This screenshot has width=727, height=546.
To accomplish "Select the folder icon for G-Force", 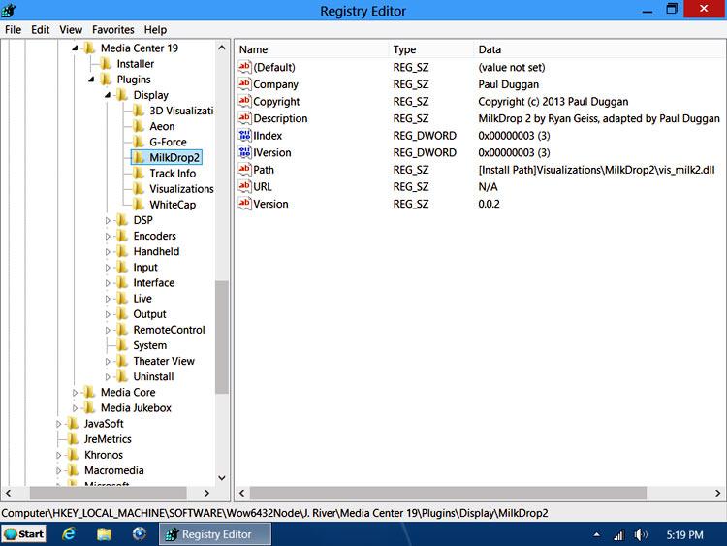I will coord(139,142).
